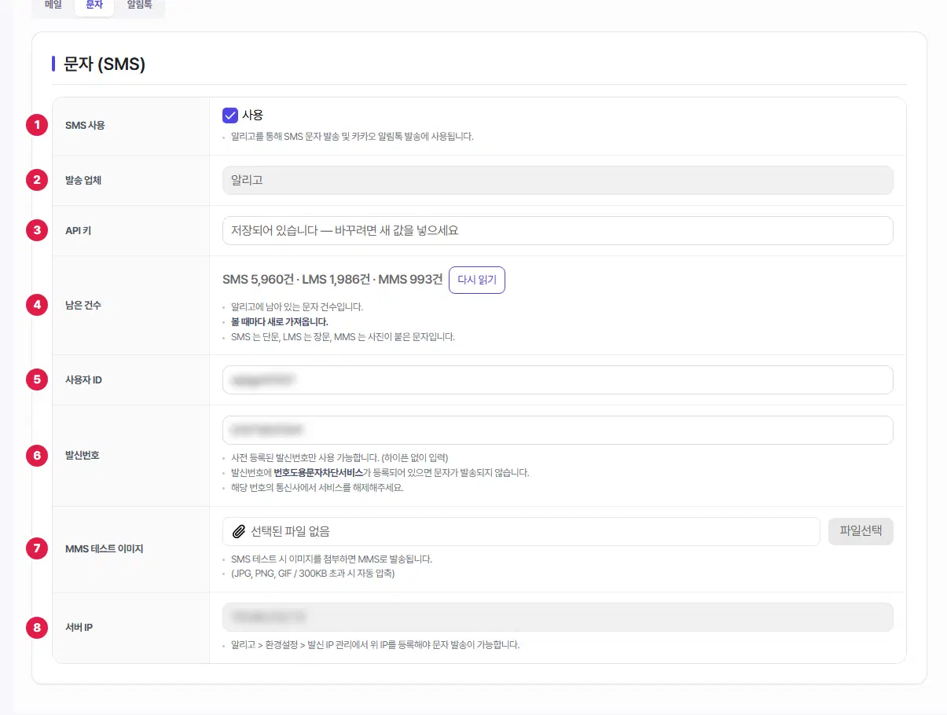Click the 발신번호 input field

click(558, 430)
